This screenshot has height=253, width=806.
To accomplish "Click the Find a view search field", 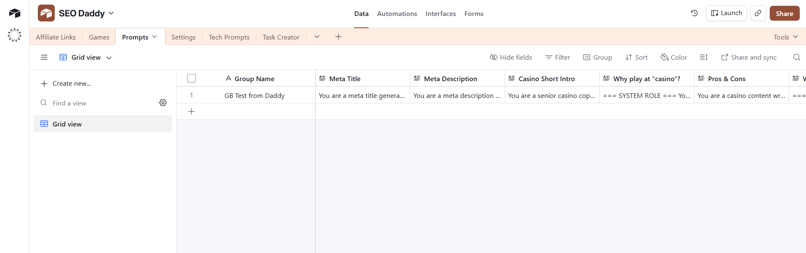I will click(97, 103).
